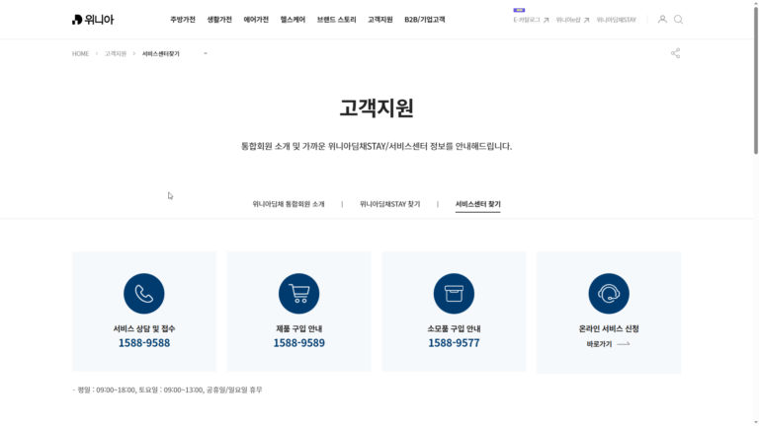The width and height of the screenshot is (759, 426).
Task: Select the 서비스센터 찾기 tab
Action: click(477, 204)
